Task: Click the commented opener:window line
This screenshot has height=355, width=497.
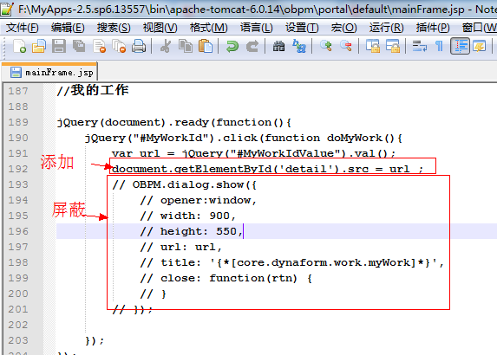Action: (198, 200)
